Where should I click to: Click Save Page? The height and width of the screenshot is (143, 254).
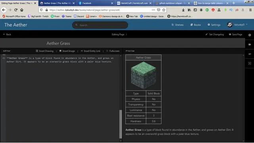[x=235, y=35]
